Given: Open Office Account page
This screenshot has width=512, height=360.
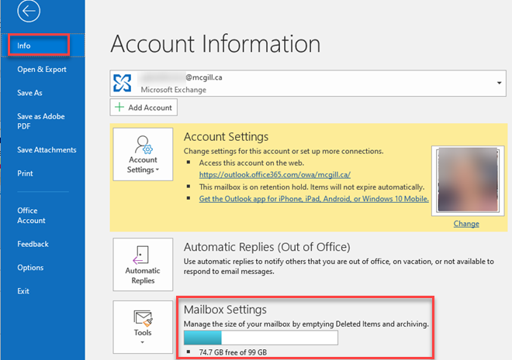Looking at the screenshot, I should (x=31, y=215).
